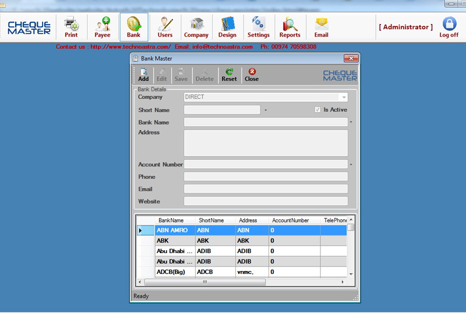
Task: Sort by BankName column header
Action: [x=175, y=220]
